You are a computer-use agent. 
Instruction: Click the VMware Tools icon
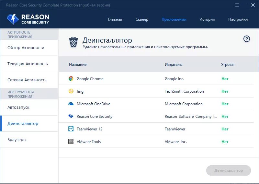click(x=71, y=141)
